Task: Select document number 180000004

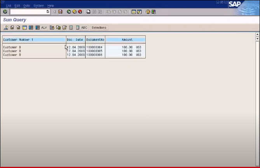Action: coord(94,47)
